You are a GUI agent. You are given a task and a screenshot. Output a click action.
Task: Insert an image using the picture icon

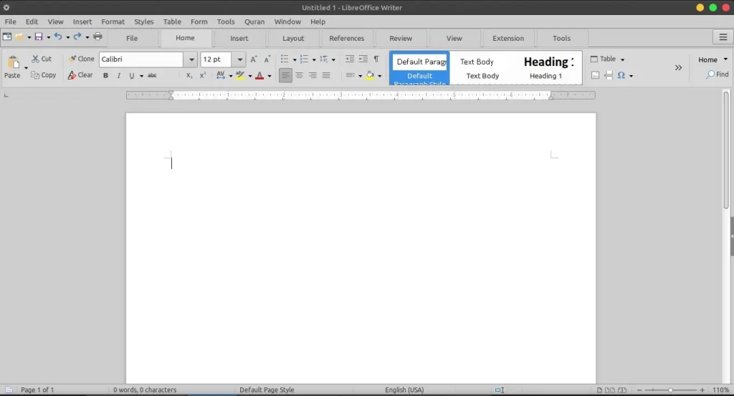coord(595,75)
